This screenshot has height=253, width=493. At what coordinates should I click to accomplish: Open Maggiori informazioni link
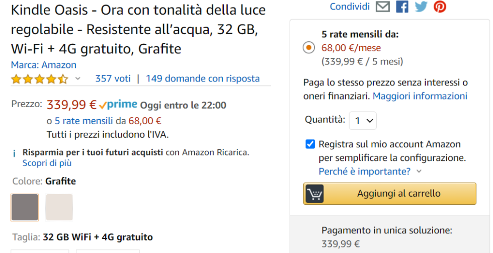420,96
